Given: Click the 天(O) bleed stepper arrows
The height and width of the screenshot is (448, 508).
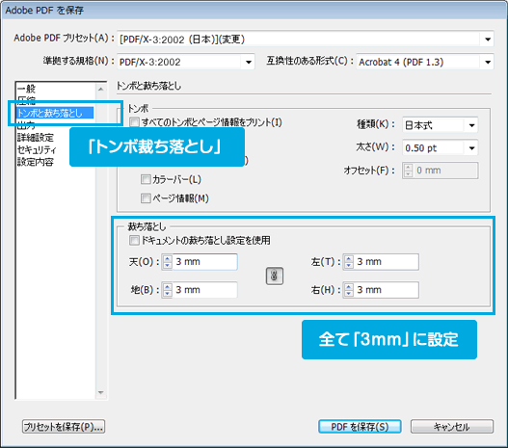Looking at the screenshot, I should 167,261.
